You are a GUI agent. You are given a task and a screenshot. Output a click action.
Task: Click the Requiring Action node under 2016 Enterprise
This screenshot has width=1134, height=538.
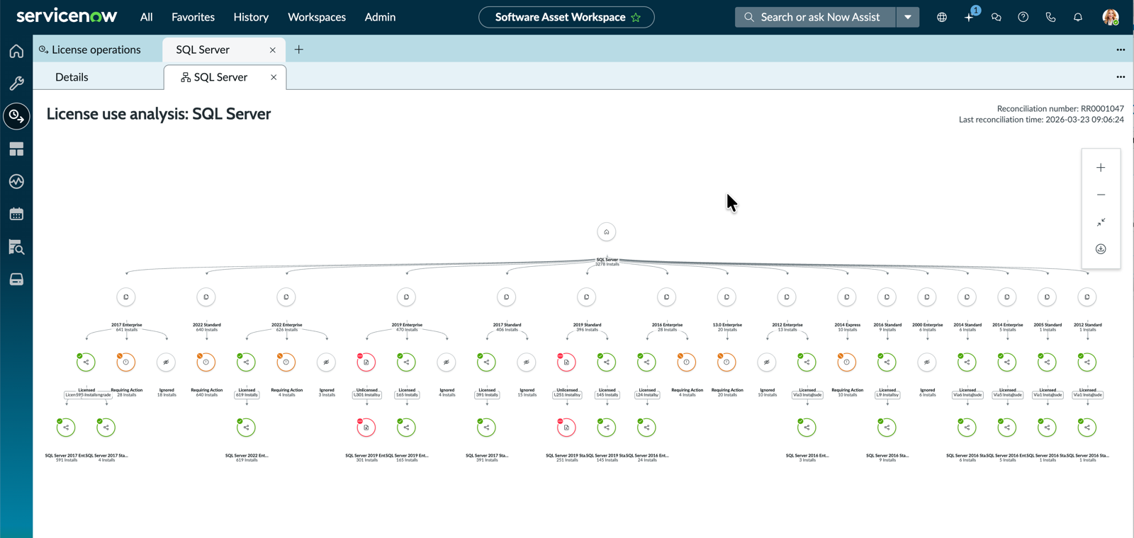686,362
